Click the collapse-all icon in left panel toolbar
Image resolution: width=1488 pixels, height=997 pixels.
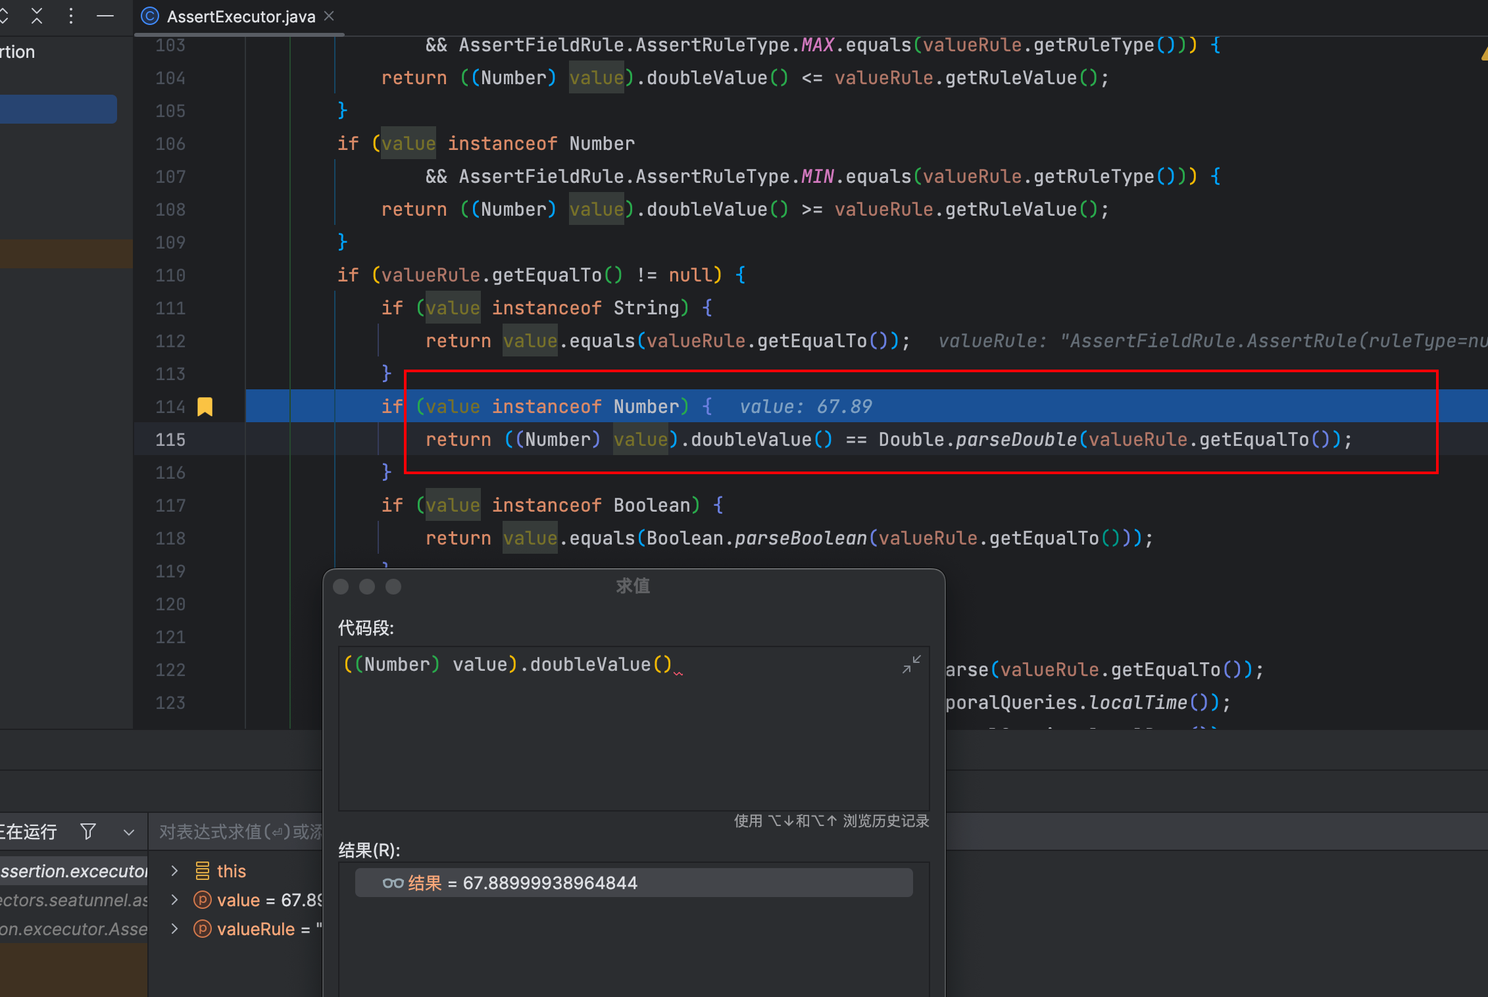(37, 16)
